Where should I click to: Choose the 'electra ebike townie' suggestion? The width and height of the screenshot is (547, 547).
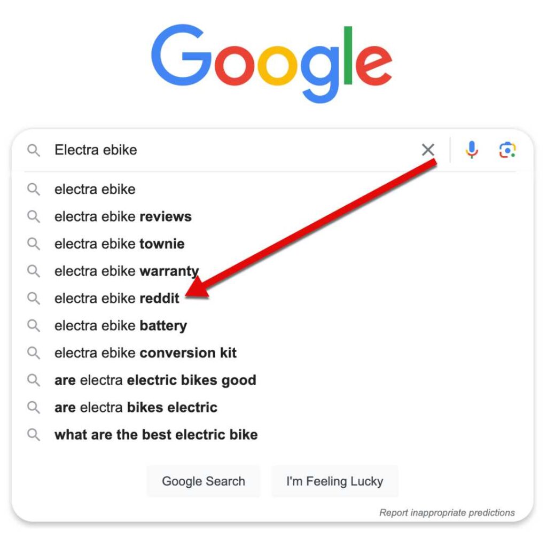(119, 244)
